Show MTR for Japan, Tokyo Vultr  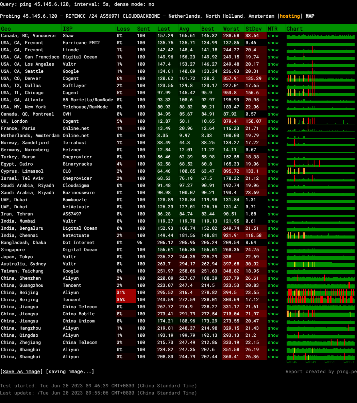tap(273, 257)
